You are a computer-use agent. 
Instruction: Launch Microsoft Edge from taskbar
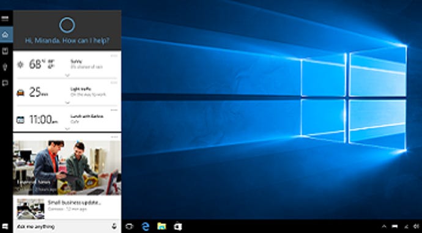tap(146, 226)
